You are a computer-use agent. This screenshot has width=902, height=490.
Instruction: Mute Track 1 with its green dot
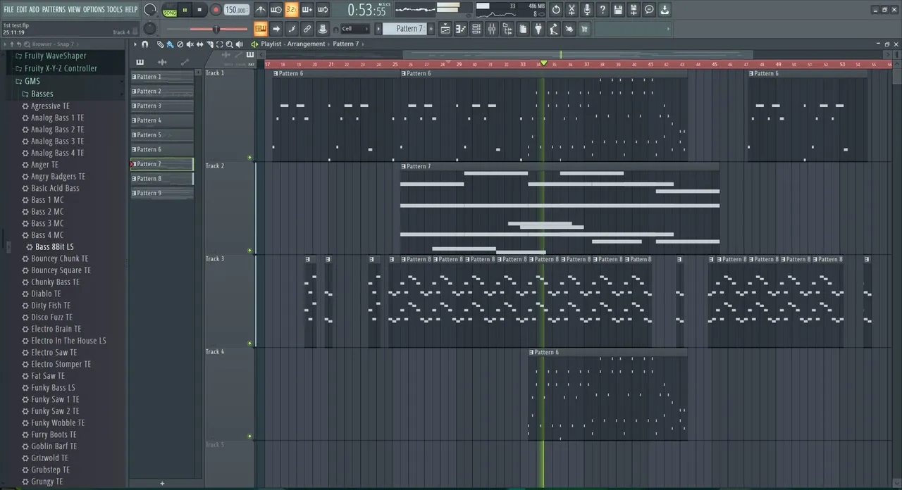tap(249, 158)
